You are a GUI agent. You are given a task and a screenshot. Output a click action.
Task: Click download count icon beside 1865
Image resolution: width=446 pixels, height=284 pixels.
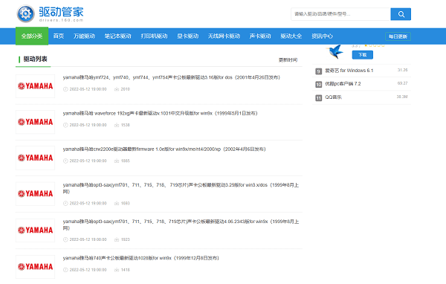(x=117, y=161)
